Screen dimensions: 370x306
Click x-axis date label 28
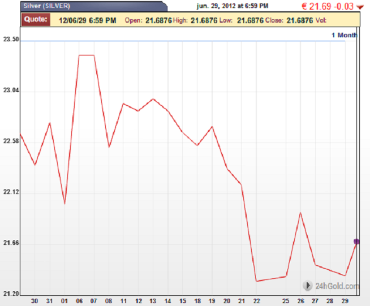(x=330, y=301)
